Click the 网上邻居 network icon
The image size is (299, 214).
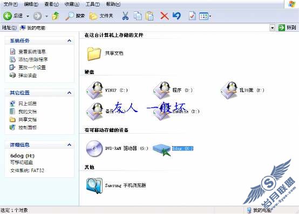pos(12,103)
